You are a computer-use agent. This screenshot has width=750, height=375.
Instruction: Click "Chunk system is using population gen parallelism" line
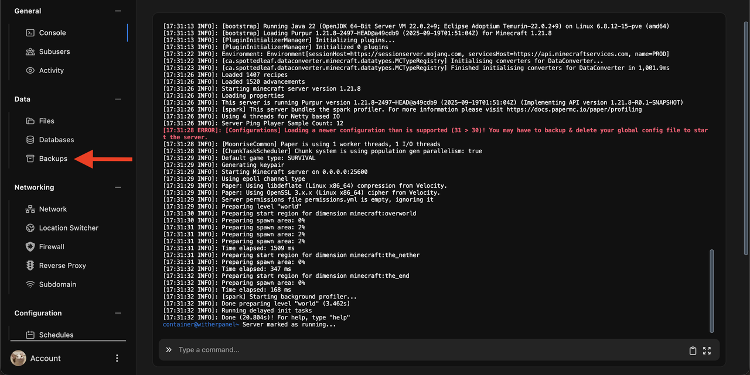(323, 151)
